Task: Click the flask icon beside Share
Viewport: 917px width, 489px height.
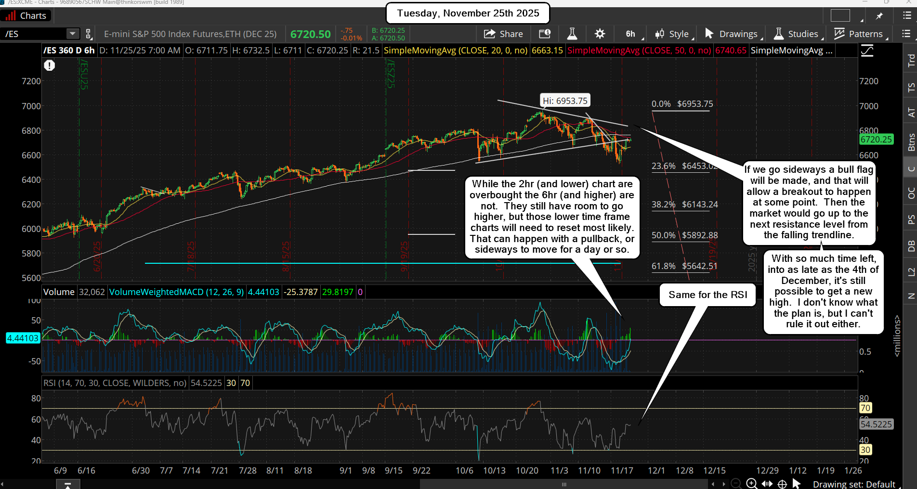Action: [x=572, y=34]
